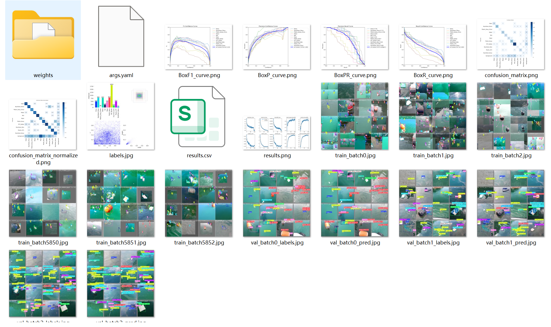
Task: Select the BoxP_curve.png chart thumbnail
Action: tap(277, 47)
